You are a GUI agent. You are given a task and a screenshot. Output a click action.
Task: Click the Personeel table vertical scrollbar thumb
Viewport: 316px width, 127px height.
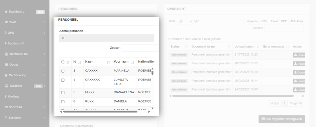pos(152,73)
